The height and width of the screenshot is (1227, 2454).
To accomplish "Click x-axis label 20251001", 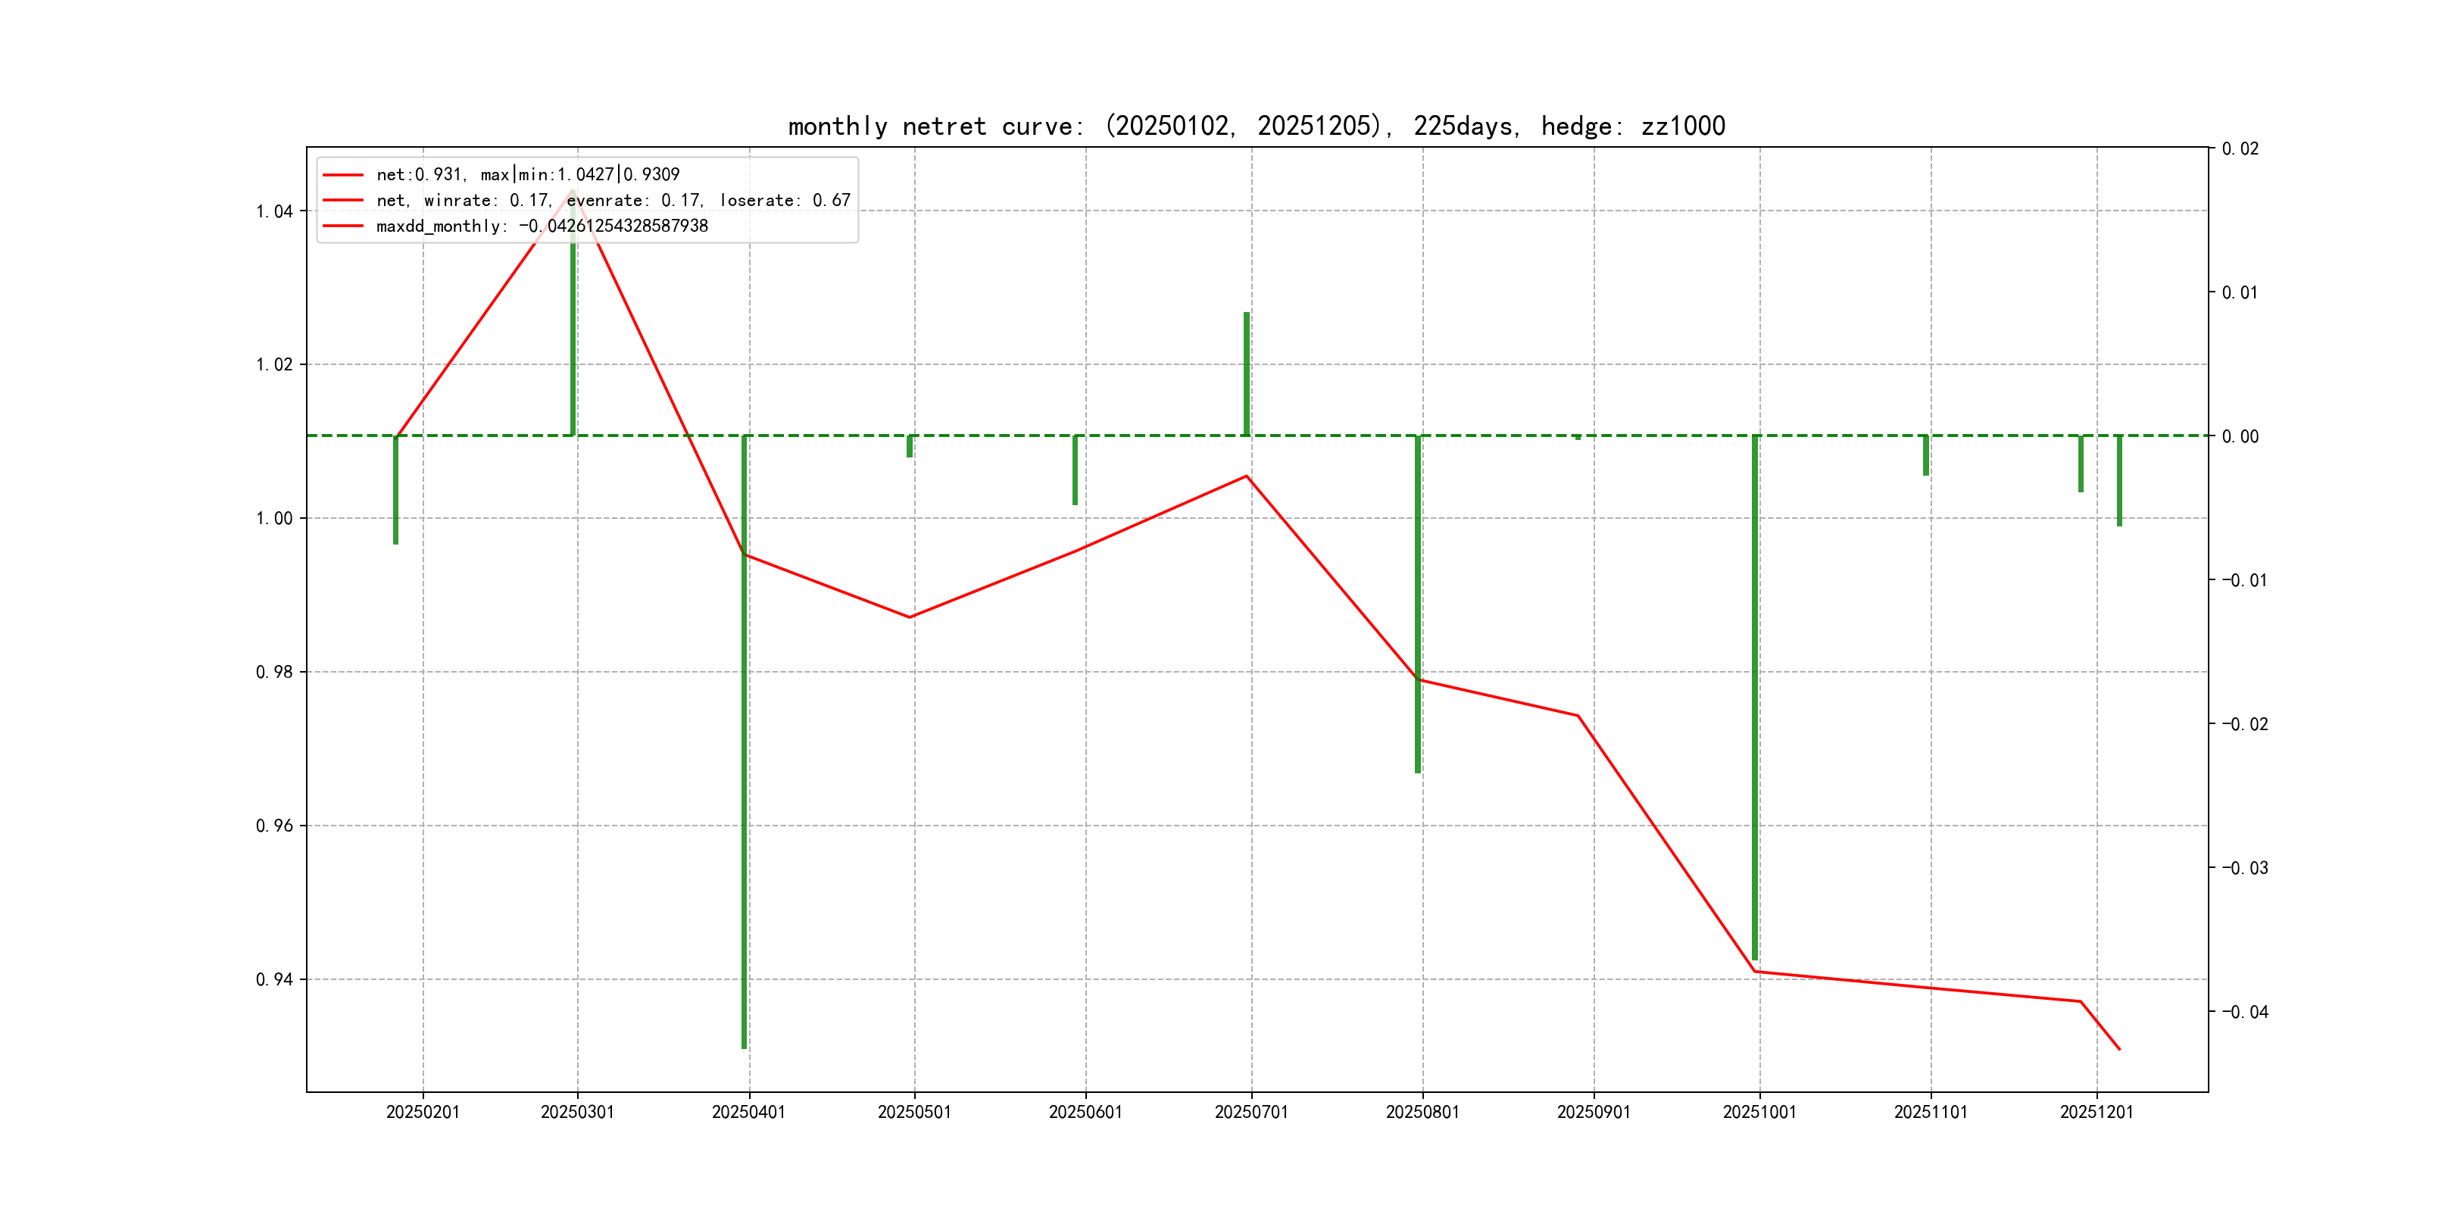I will (1759, 1112).
